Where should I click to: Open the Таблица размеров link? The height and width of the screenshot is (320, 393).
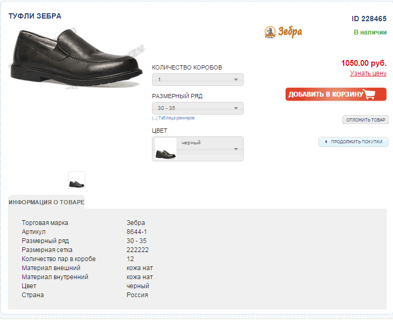pyautogui.click(x=176, y=118)
